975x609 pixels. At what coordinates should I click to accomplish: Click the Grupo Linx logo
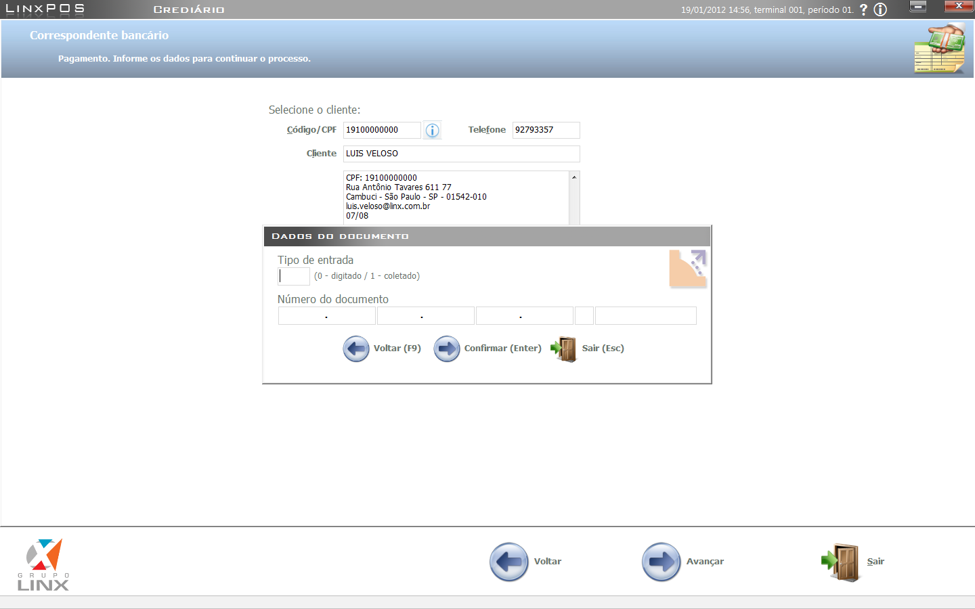click(x=43, y=565)
